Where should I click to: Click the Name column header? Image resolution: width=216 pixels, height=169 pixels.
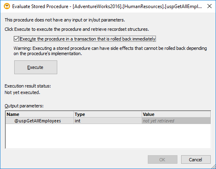coord(40,114)
